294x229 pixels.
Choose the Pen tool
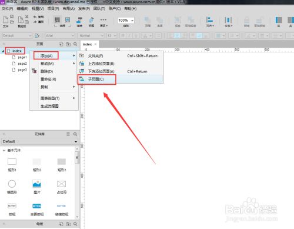91,20
